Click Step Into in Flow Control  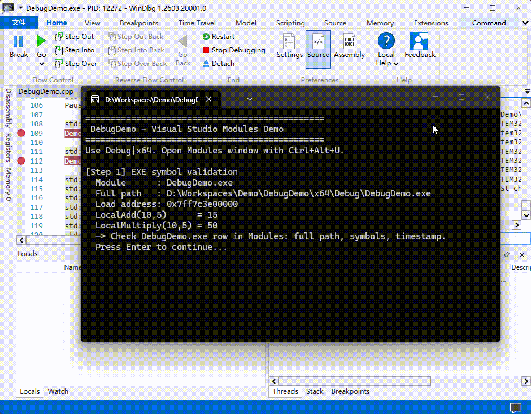tap(75, 50)
